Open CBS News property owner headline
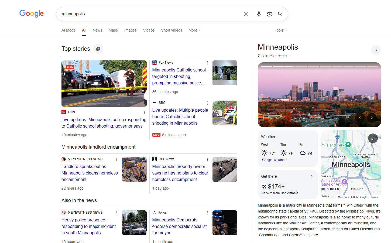 coord(180,173)
